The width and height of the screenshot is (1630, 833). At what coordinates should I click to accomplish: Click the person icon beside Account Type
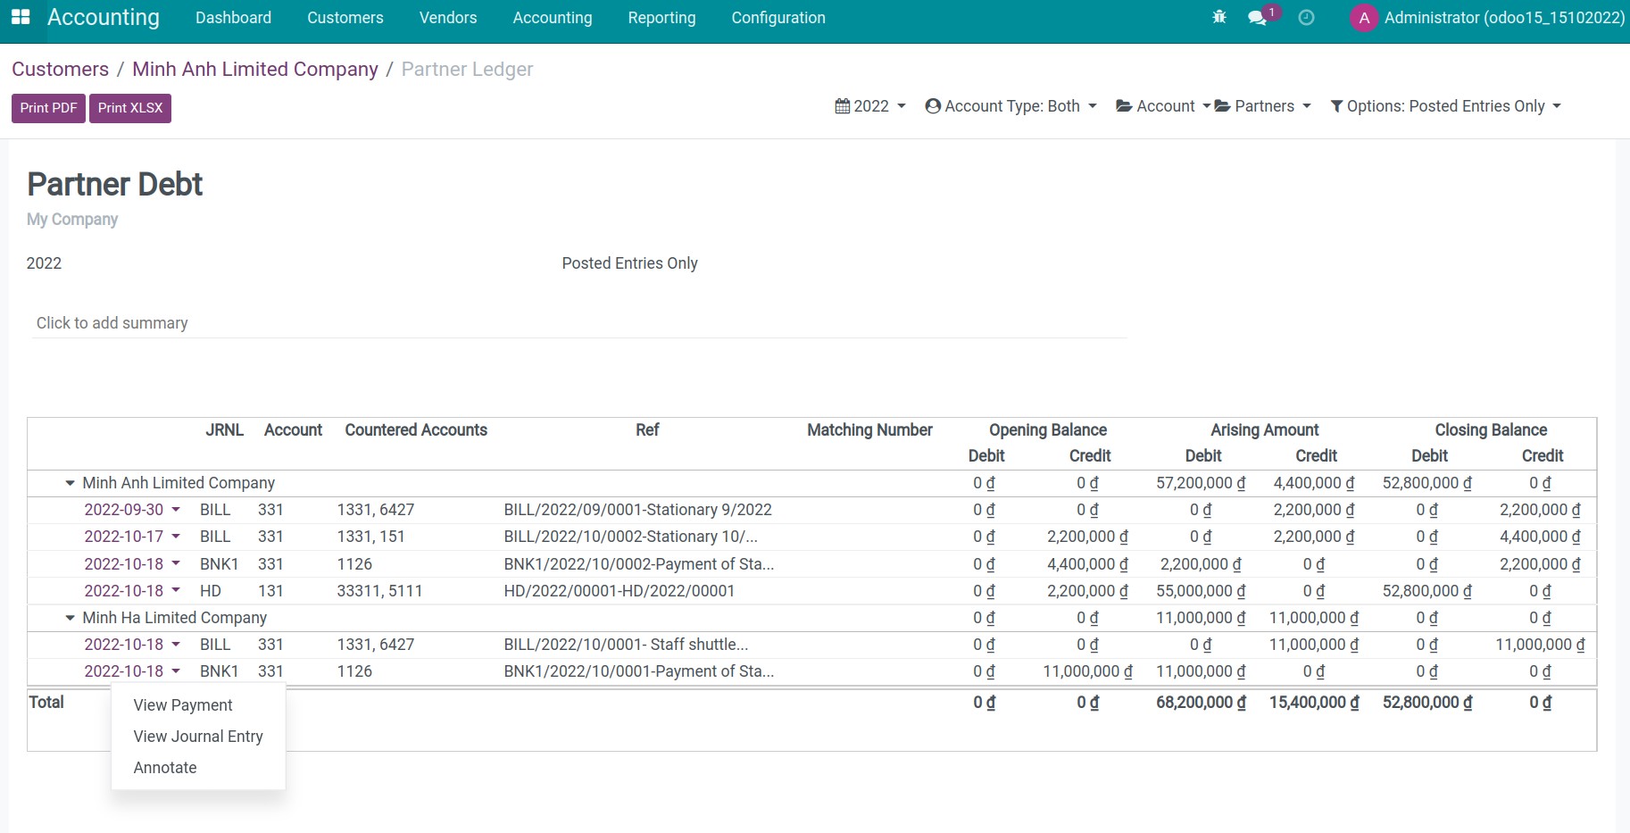click(x=932, y=105)
